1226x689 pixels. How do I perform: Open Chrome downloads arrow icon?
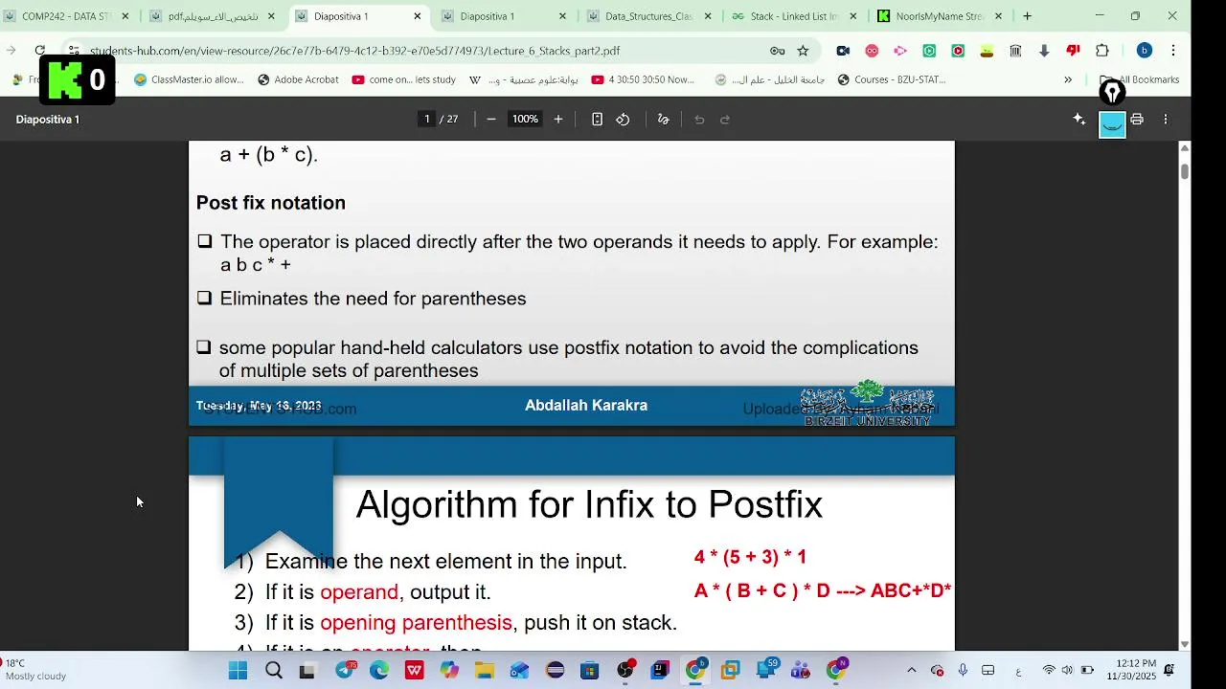click(1044, 51)
